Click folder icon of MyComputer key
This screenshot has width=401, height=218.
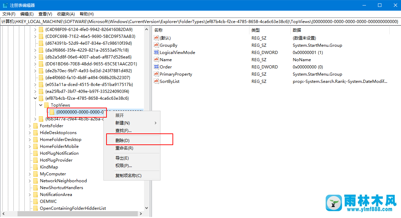click(x=35, y=174)
